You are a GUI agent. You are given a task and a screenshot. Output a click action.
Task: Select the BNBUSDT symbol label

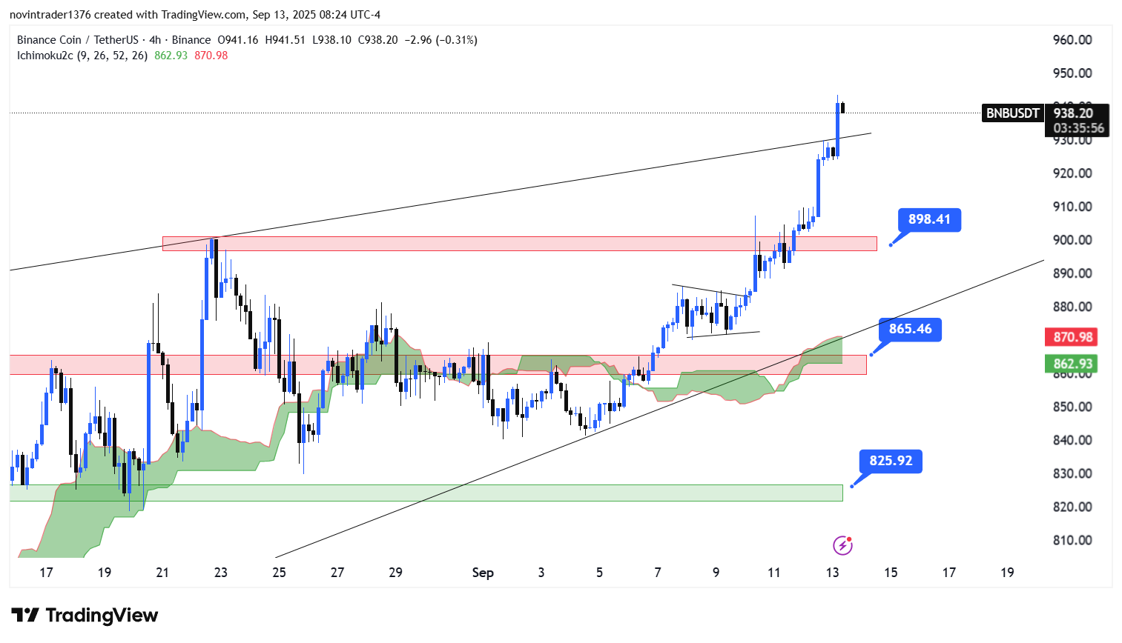(x=1012, y=113)
